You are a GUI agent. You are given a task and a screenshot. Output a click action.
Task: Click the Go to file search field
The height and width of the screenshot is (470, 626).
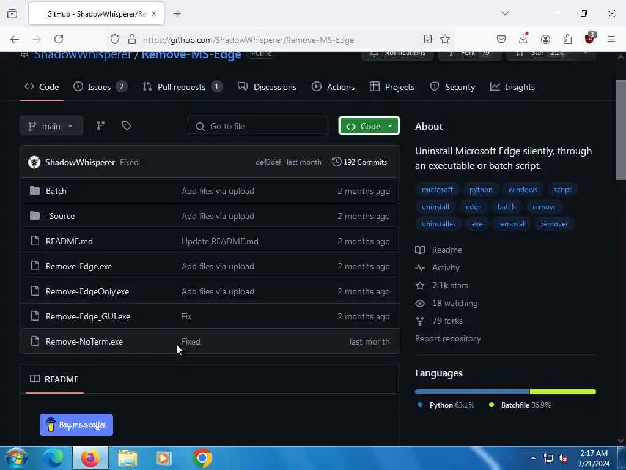(x=258, y=126)
